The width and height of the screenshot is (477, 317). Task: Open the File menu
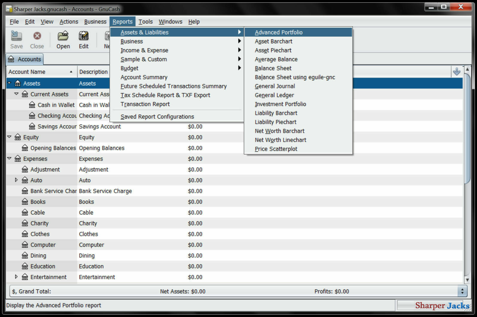pos(14,22)
